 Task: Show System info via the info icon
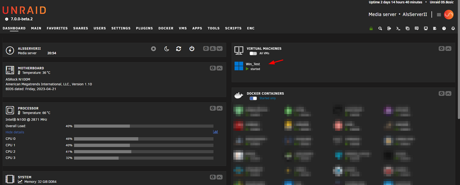[213, 177]
